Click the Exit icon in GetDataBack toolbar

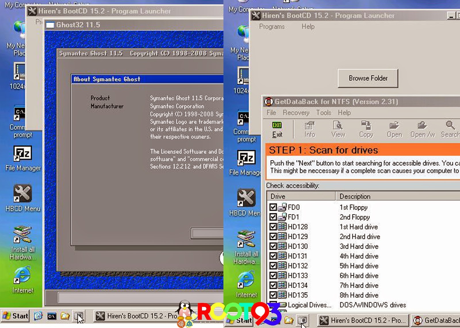[277, 129]
